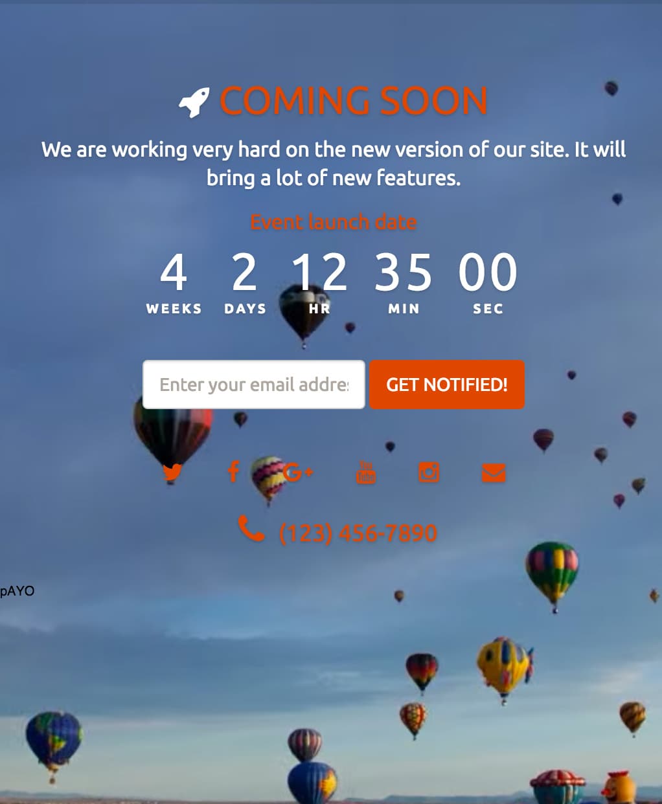662x804 pixels.
Task: Click the Instagram camera icon
Action: tap(429, 473)
